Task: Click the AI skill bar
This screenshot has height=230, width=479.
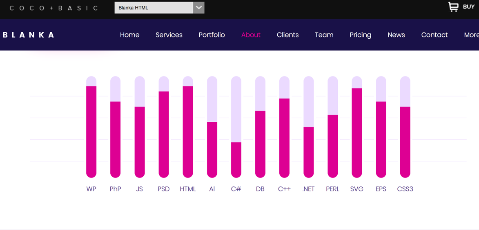Action: click(212, 127)
